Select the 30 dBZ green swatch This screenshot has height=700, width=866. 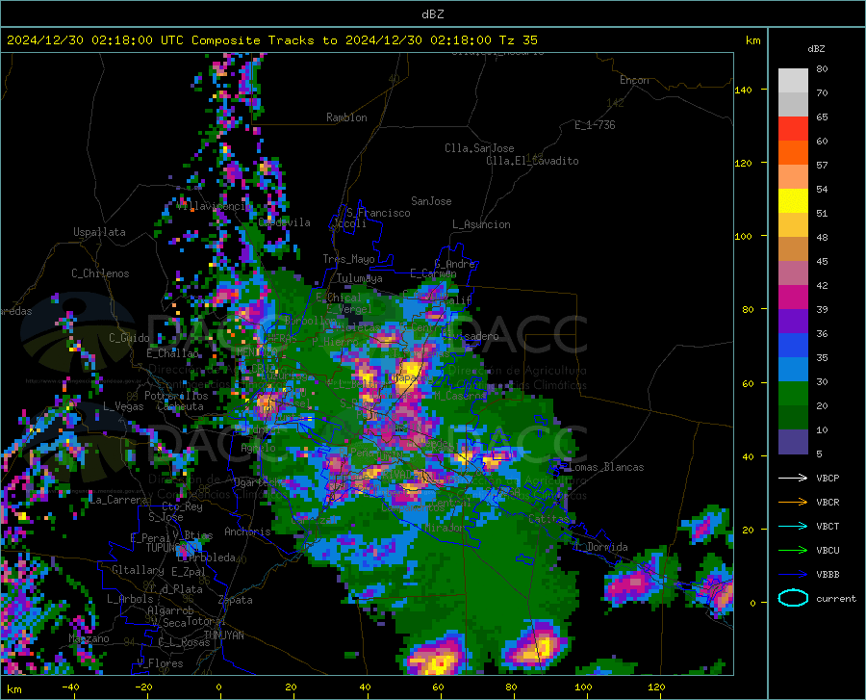(793, 394)
